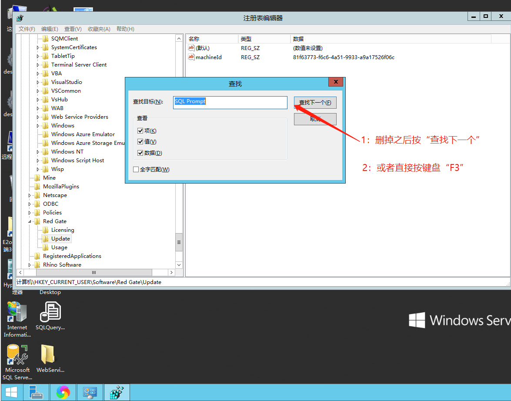Expand the Rhino Software tree node

30,265
